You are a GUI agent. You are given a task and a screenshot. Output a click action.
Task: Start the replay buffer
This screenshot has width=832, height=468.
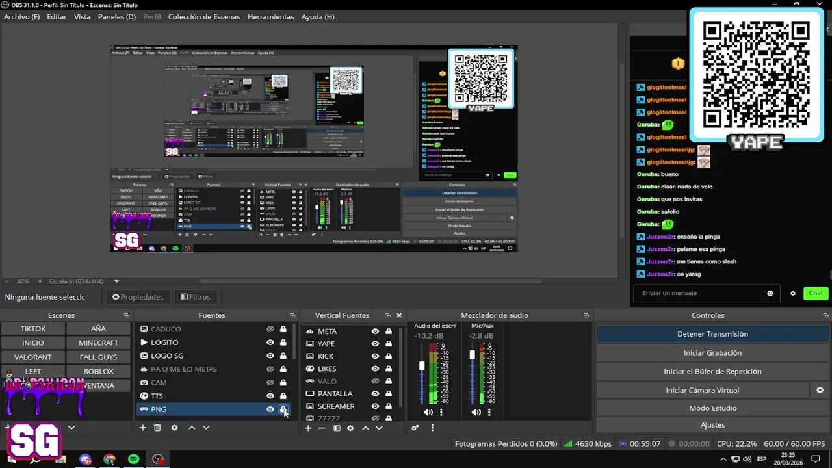click(x=712, y=372)
